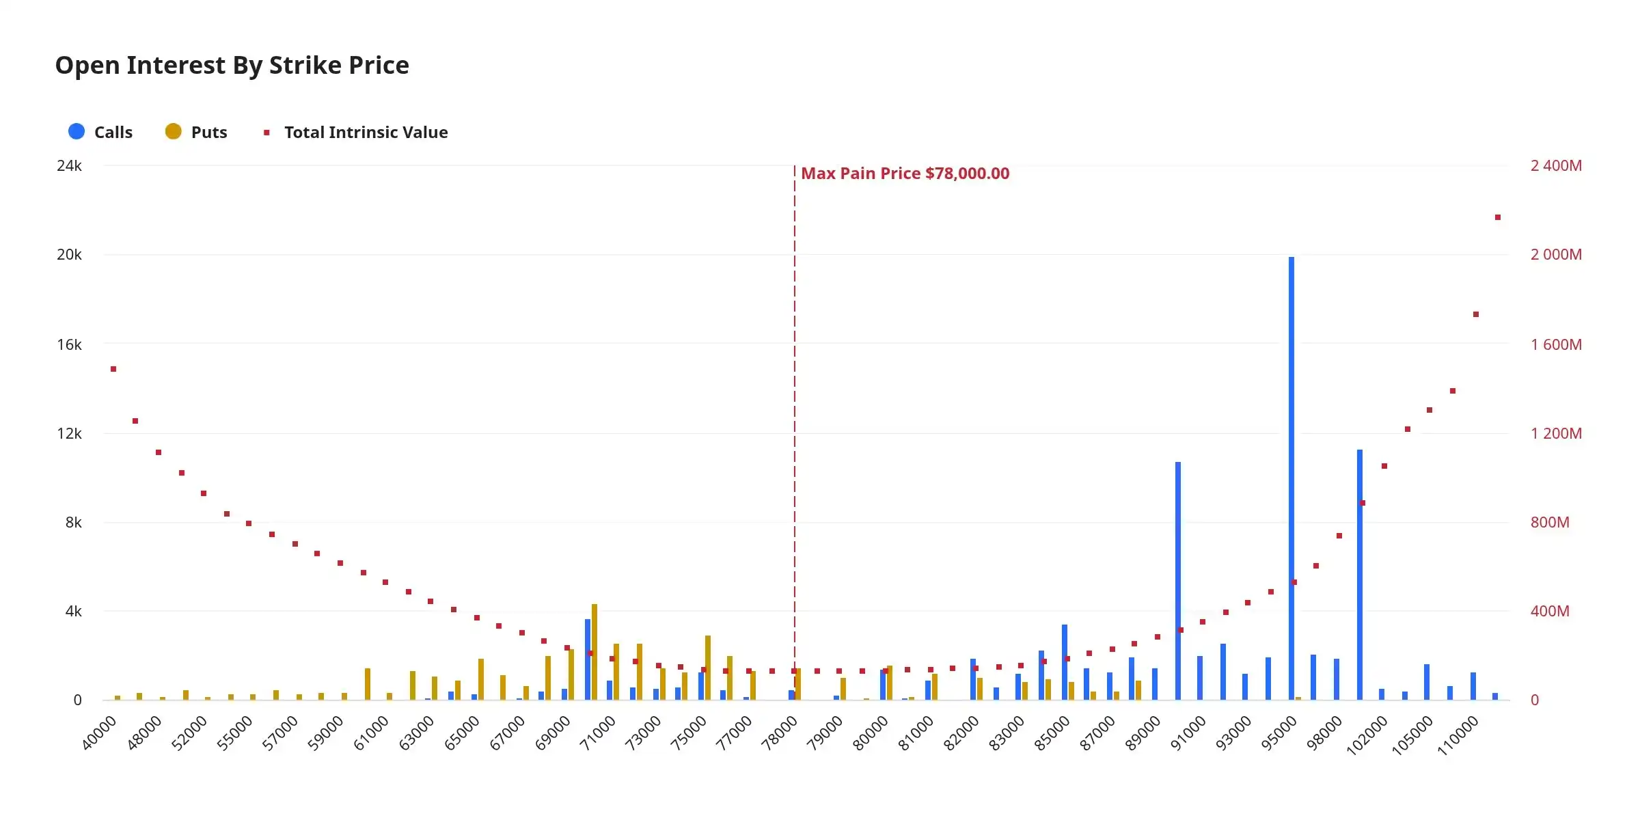Click the 40000 x-axis strike label
Viewport: 1640px width, 820px height.
tap(100, 733)
